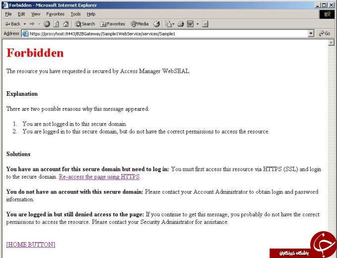
Task: Go to the Home page icon
Action: tap(66, 24)
